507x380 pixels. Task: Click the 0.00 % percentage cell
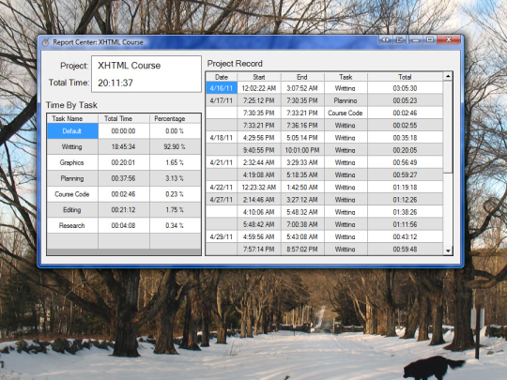pyautogui.click(x=176, y=130)
